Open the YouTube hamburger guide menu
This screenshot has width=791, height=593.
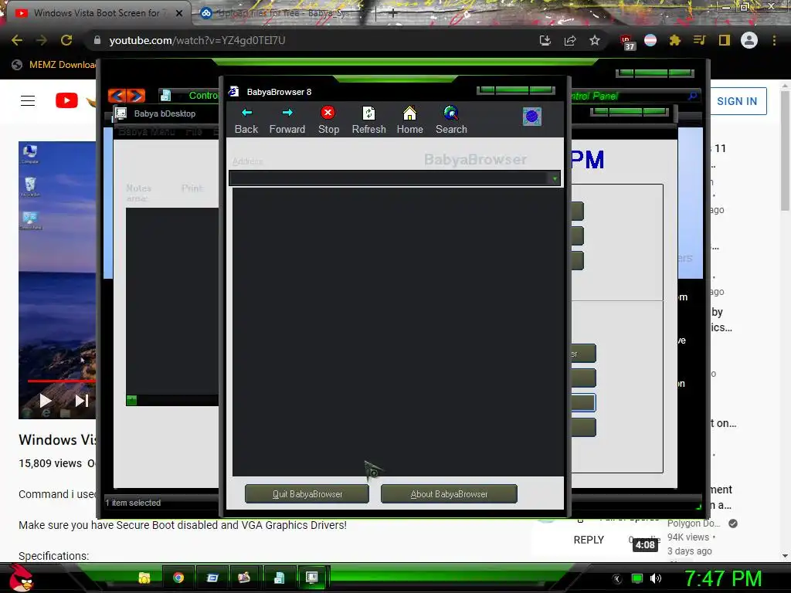pos(28,101)
